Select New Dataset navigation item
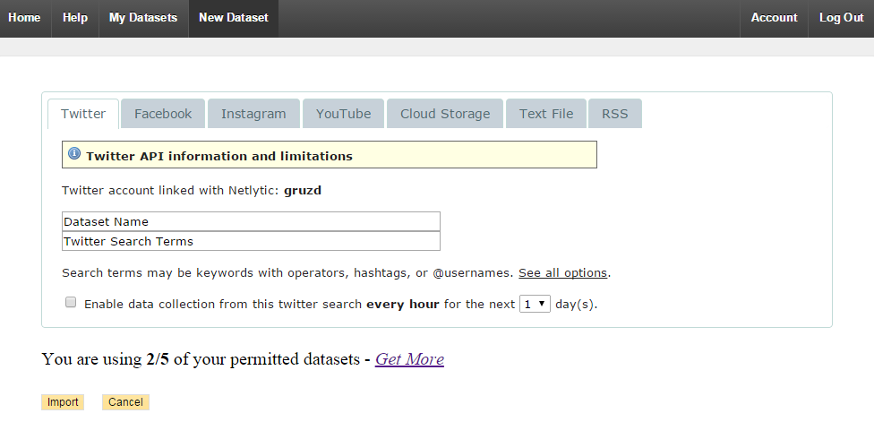 tap(234, 18)
